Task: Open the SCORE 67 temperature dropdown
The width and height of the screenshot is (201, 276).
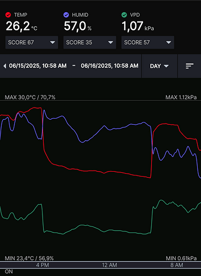Action: [31, 43]
